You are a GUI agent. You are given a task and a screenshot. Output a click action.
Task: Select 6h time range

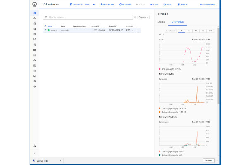189,31
